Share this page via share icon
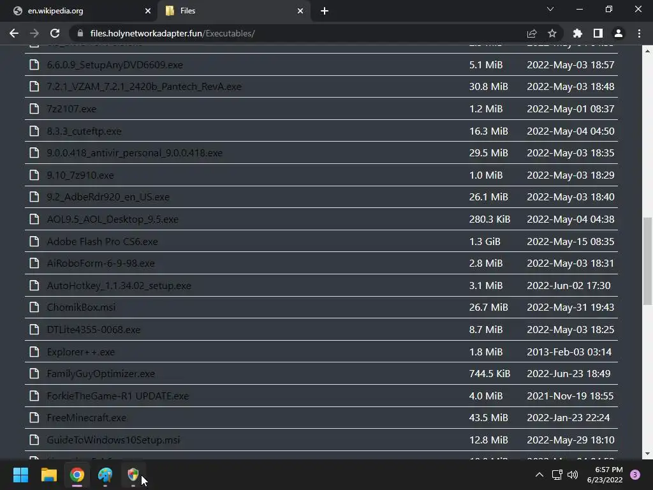Screen dimensions: 653x490 click(x=532, y=33)
